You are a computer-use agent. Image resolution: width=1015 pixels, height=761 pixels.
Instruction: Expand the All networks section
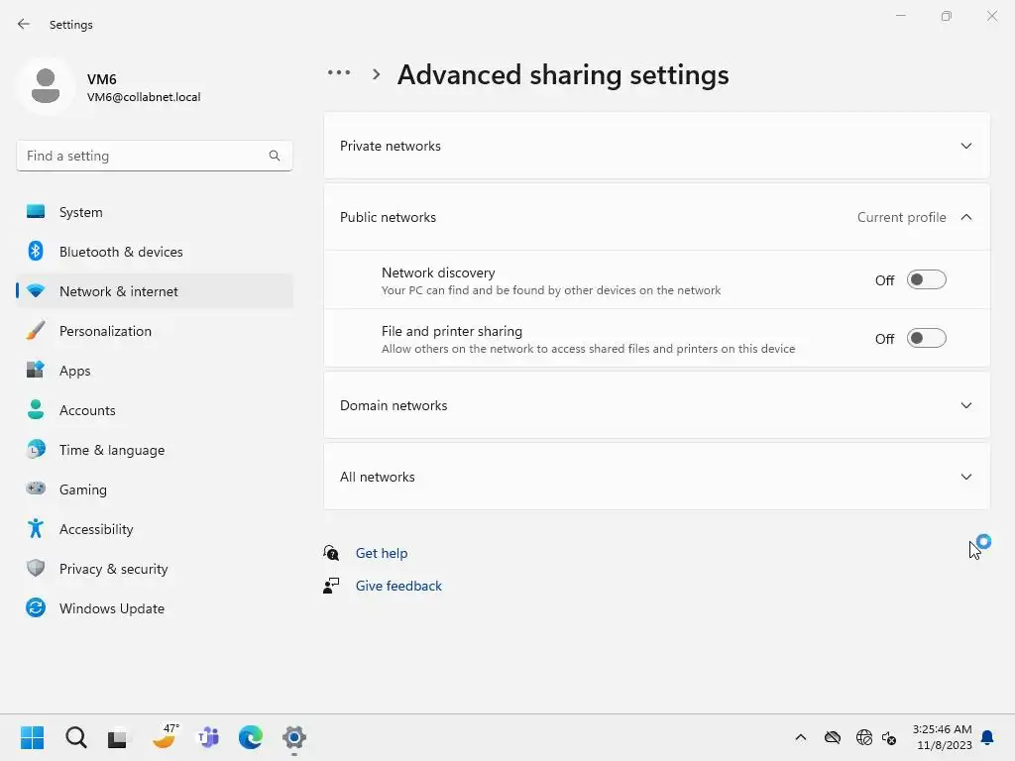pos(656,477)
